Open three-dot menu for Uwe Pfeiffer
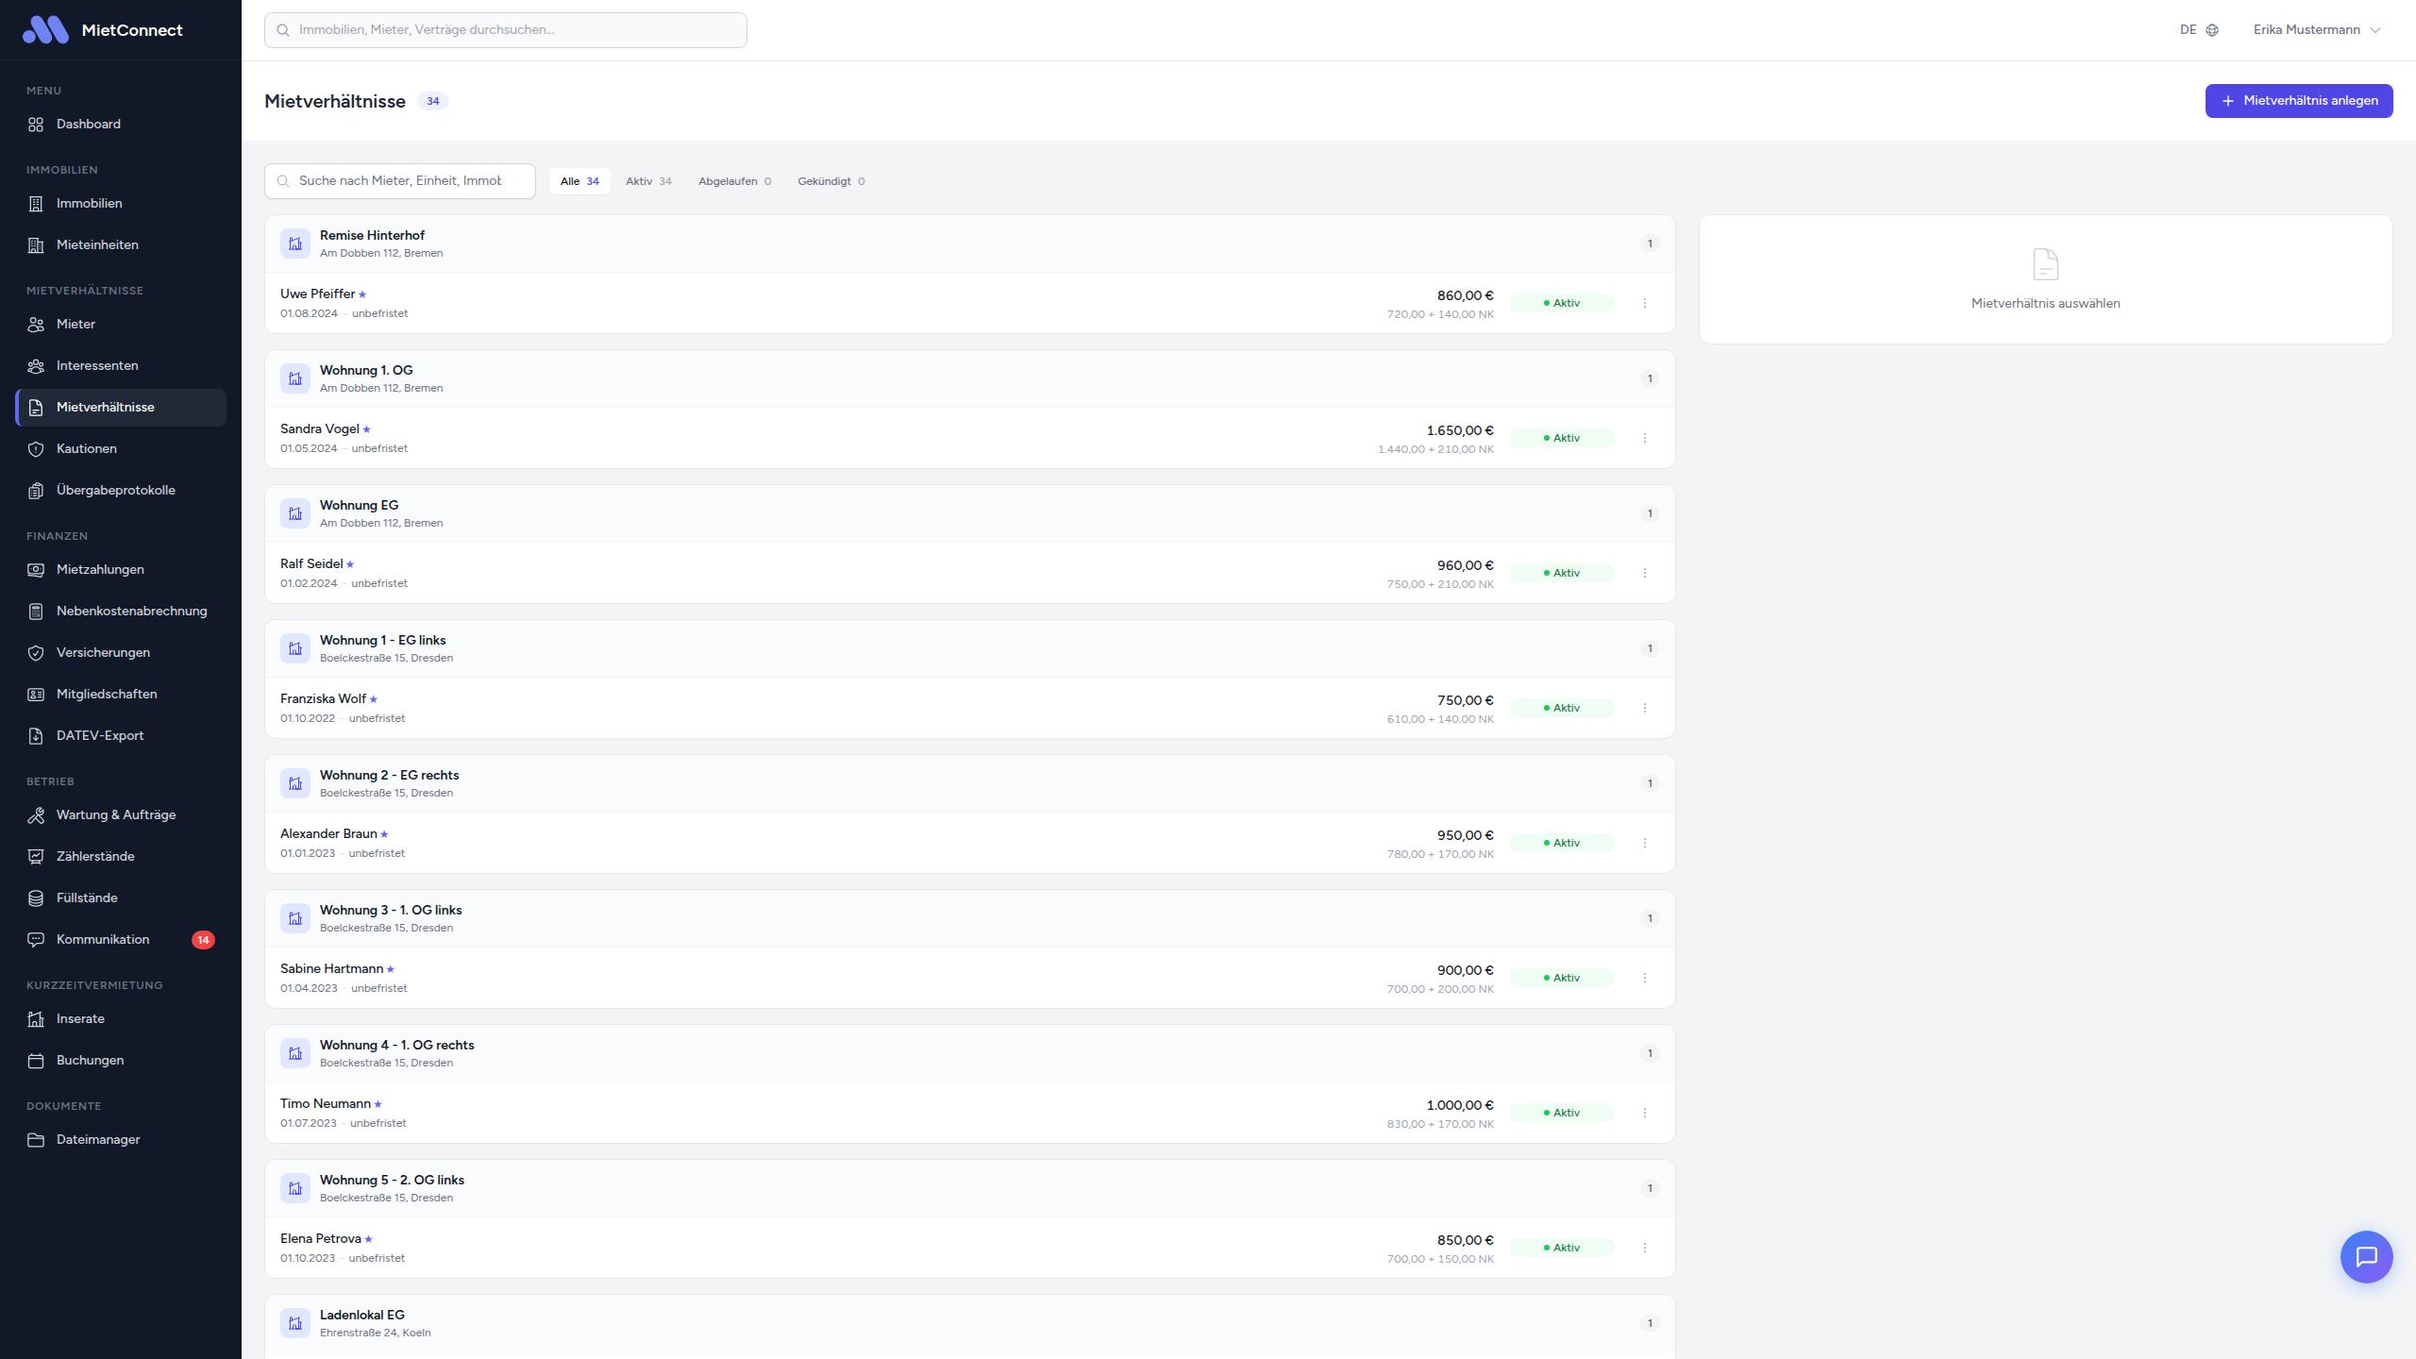The image size is (2416, 1359). click(x=1645, y=303)
